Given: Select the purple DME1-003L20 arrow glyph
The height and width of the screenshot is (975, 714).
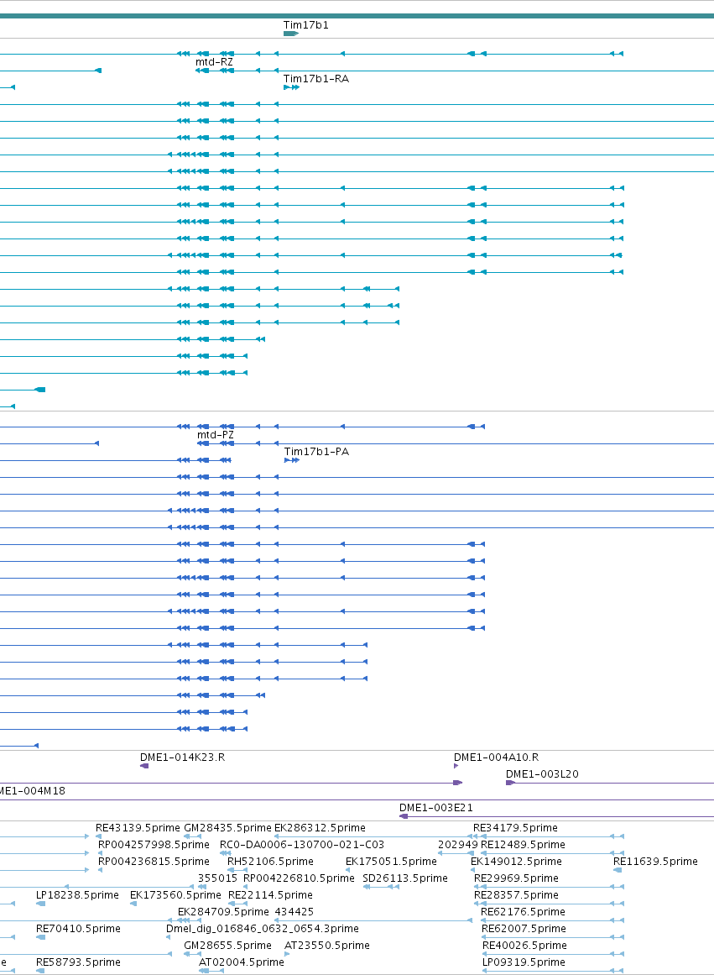Looking at the screenshot, I should click(510, 783).
